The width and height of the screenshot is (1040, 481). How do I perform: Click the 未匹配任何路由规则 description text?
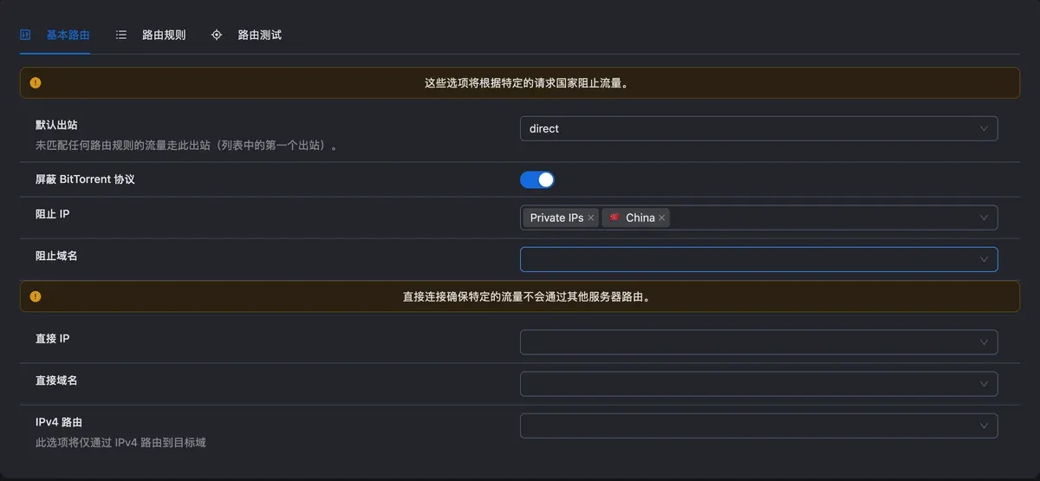pos(186,146)
